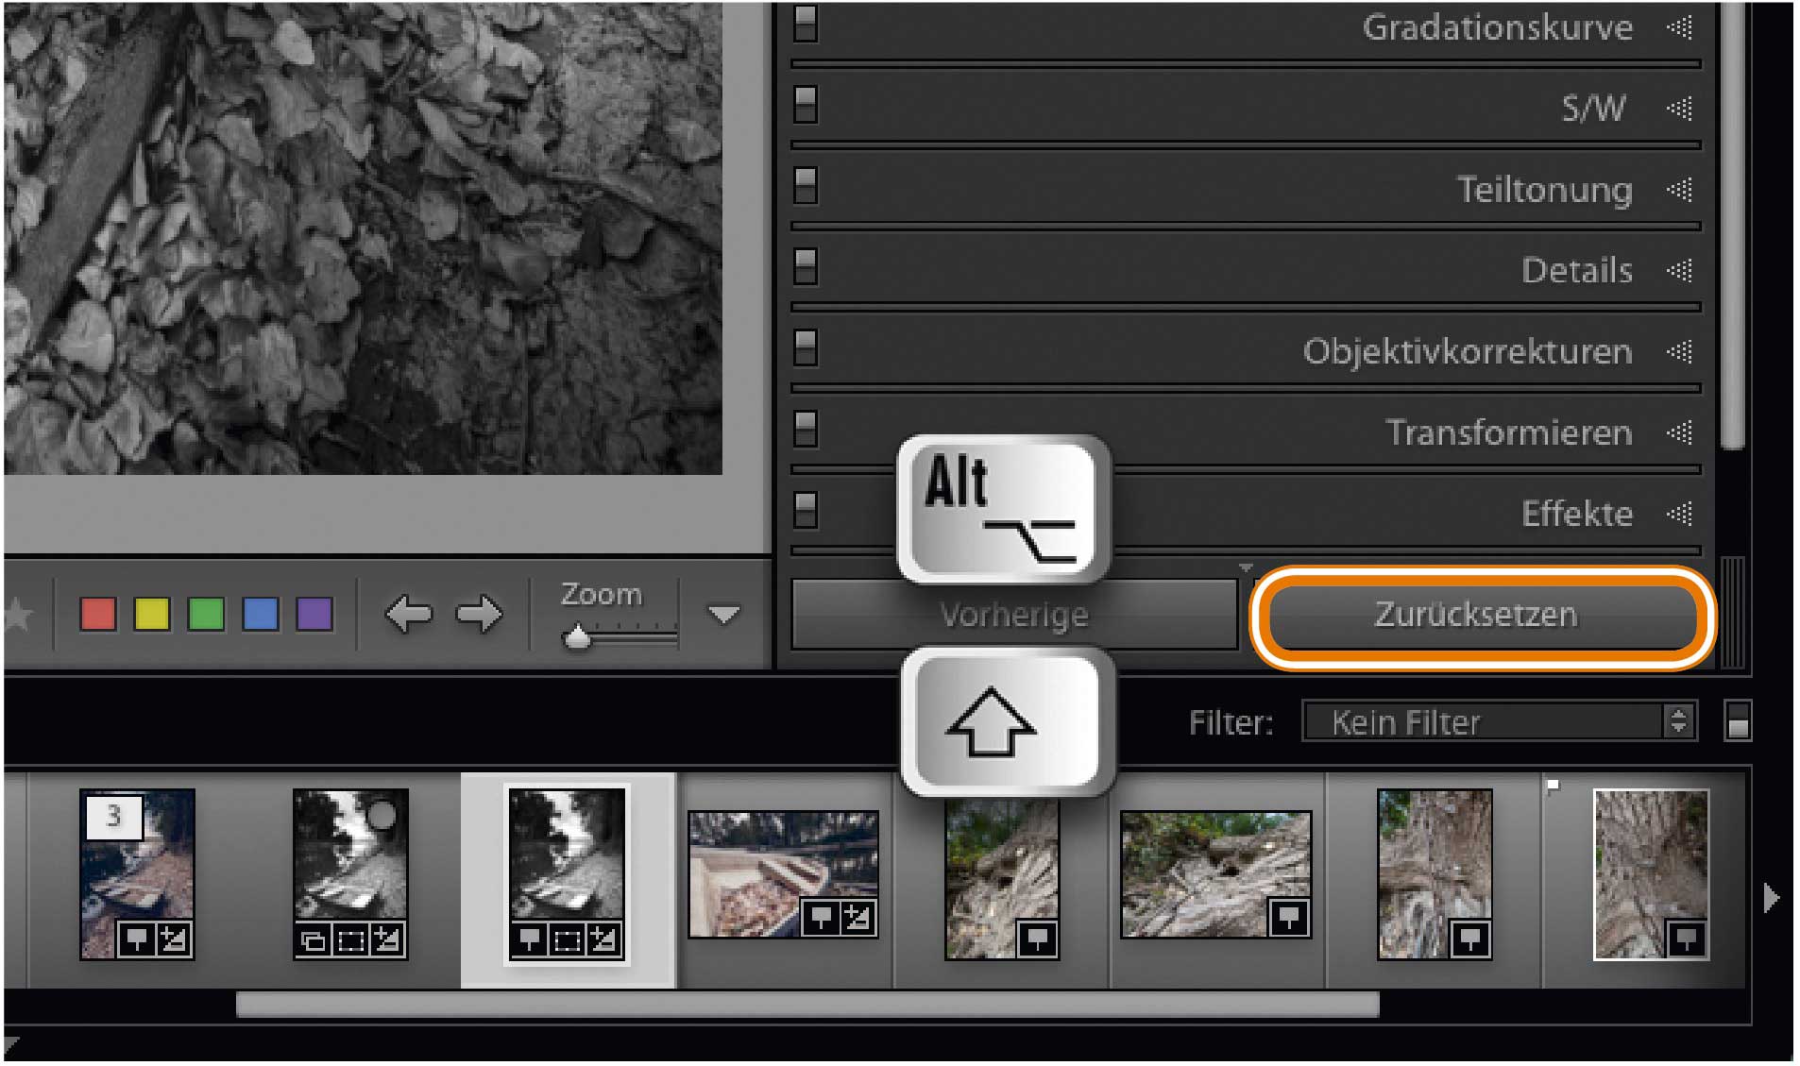Select the leaf-filled wooden frame thumbnail

[783, 874]
